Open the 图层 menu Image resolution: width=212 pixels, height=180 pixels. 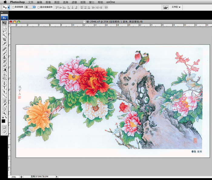57,2
